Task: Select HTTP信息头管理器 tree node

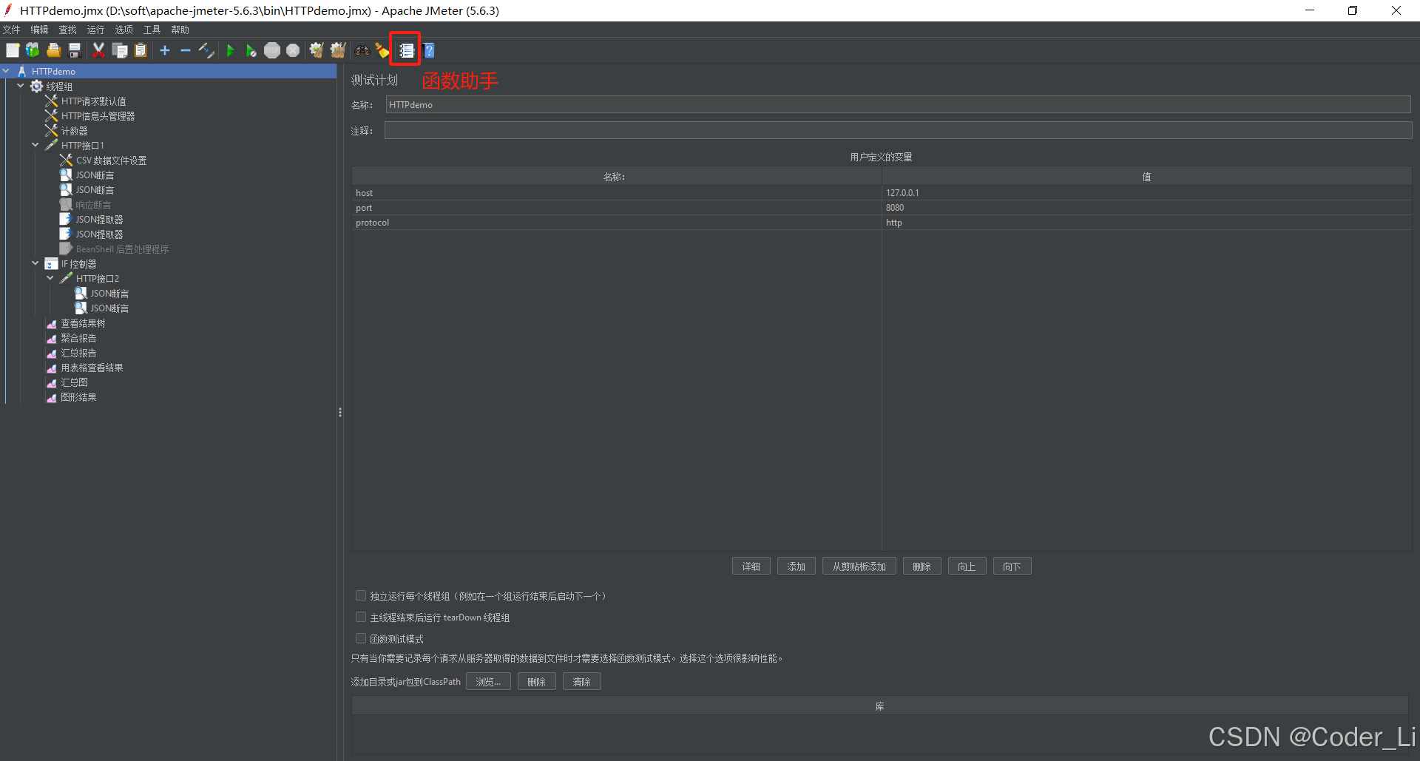Action: click(x=98, y=116)
